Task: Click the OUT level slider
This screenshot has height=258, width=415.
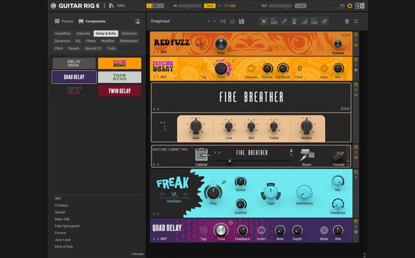Action: (x=280, y=6)
